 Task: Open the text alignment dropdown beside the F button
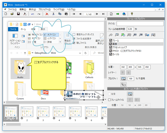coord(137,100)
